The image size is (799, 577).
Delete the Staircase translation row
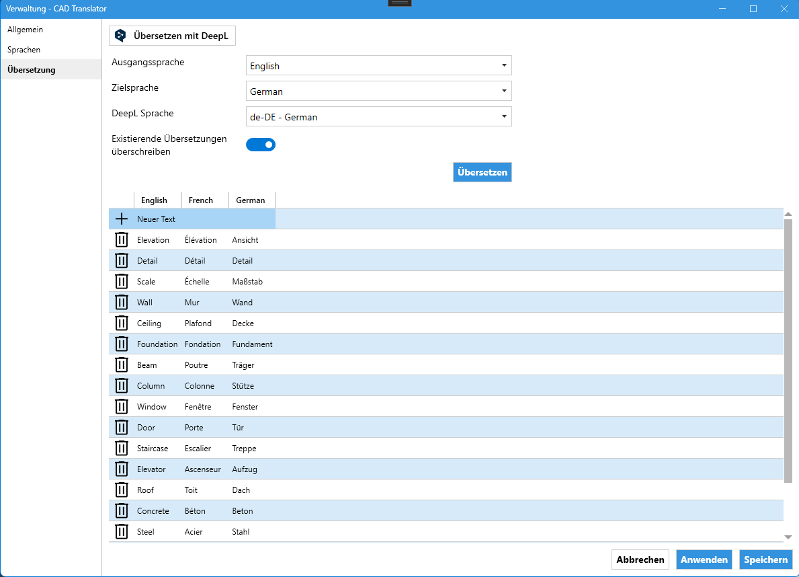click(121, 449)
